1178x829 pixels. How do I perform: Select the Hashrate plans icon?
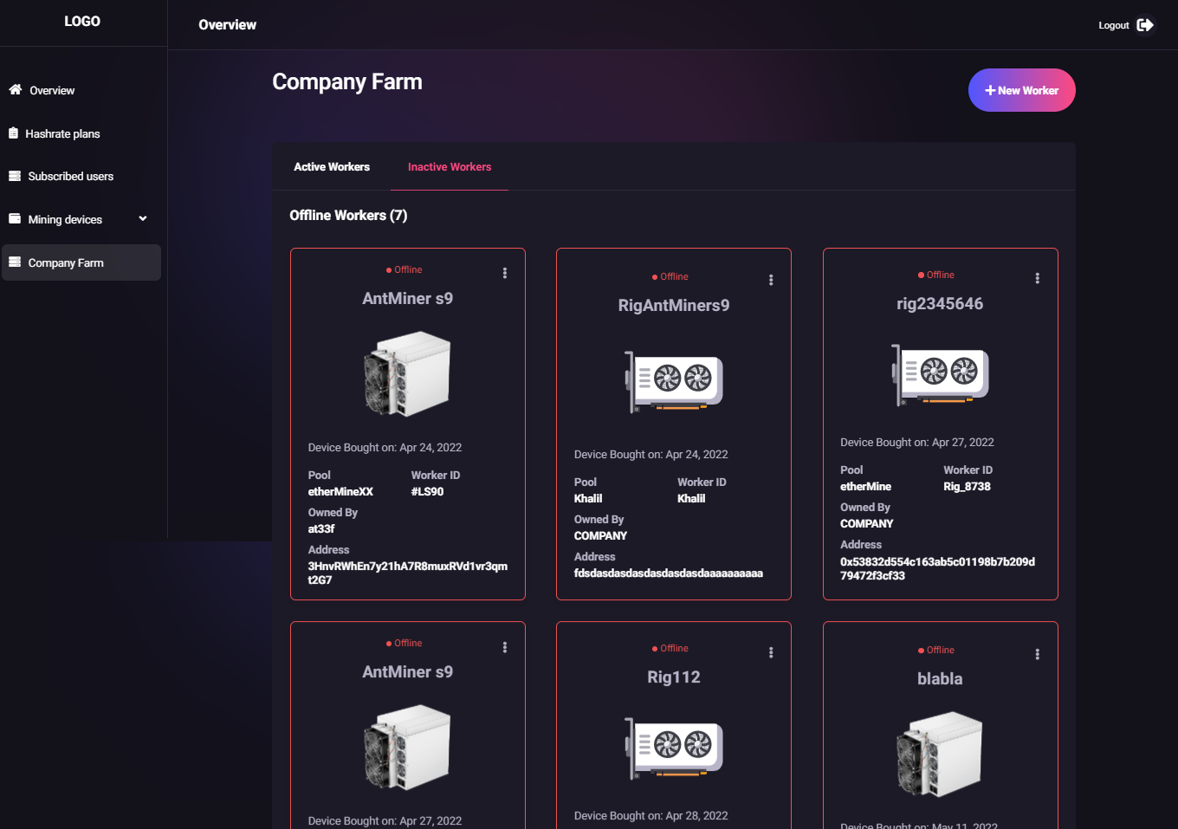(x=13, y=133)
